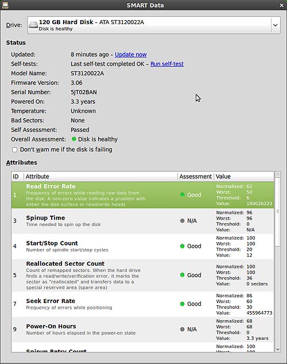The image size is (287, 364).
Task: Click the serial number 5JT02BAN
Action: tap(84, 92)
